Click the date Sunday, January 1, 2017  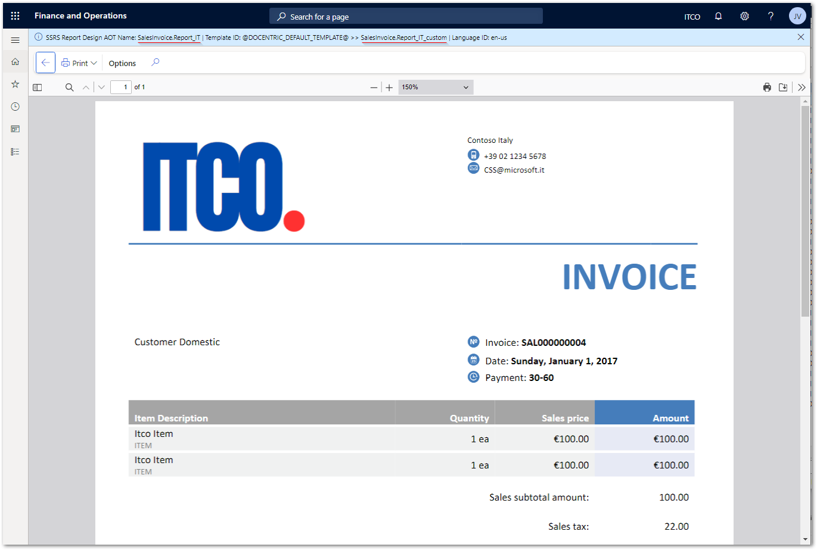click(x=564, y=361)
